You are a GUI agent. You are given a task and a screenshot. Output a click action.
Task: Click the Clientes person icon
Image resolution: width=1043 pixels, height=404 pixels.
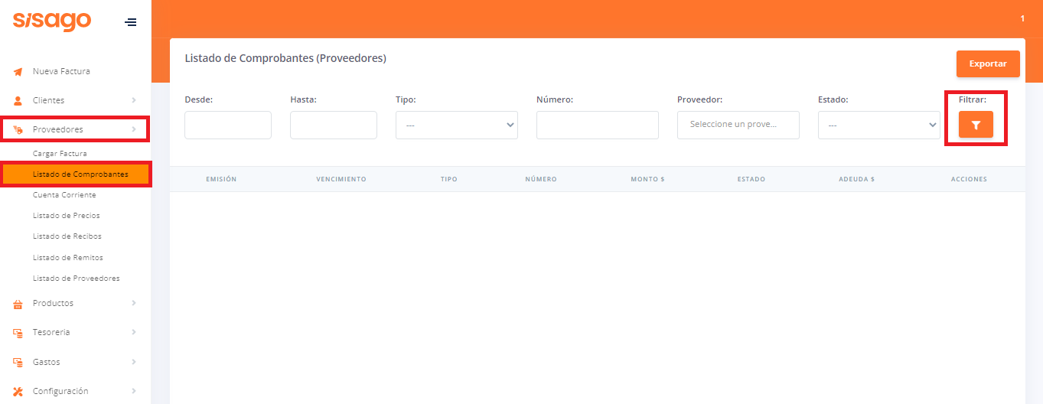click(18, 101)
